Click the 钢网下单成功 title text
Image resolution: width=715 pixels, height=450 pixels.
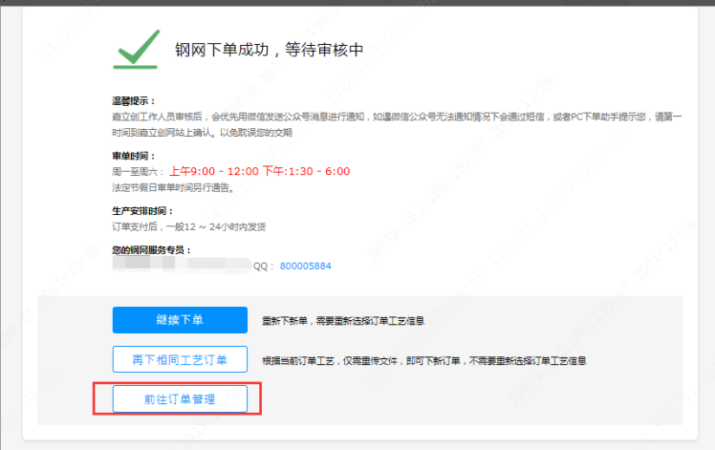(270, 51)
